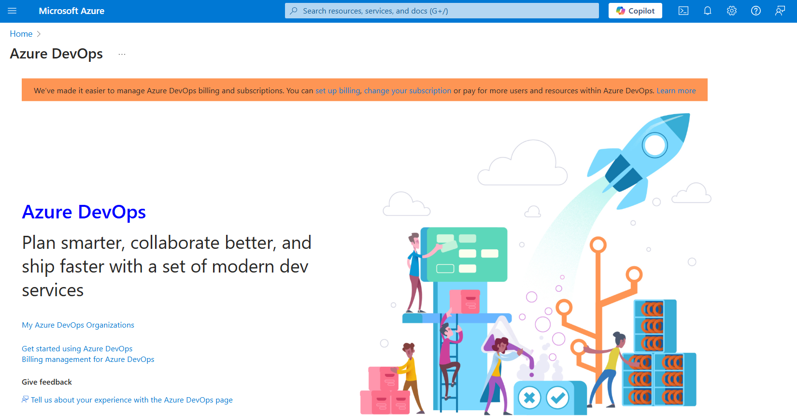Open Cloud Shell from the top bar
The width and height of the screenshot is (797, 417).
(683, 11)
